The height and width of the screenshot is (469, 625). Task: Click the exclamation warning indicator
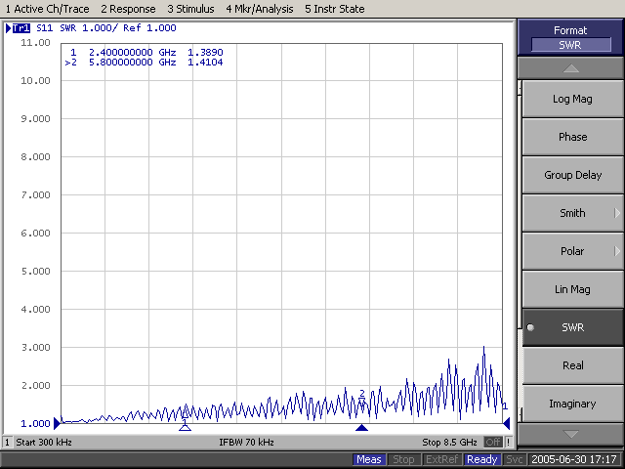click(508, 442)
